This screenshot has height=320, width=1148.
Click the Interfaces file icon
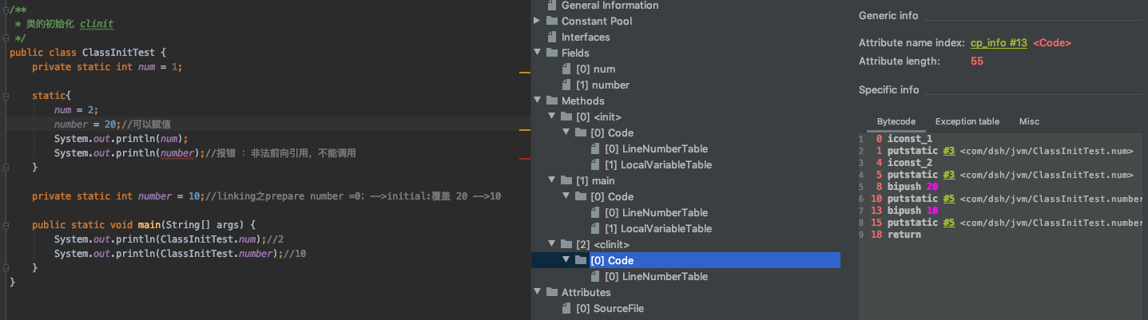click(x=552, y=38)
